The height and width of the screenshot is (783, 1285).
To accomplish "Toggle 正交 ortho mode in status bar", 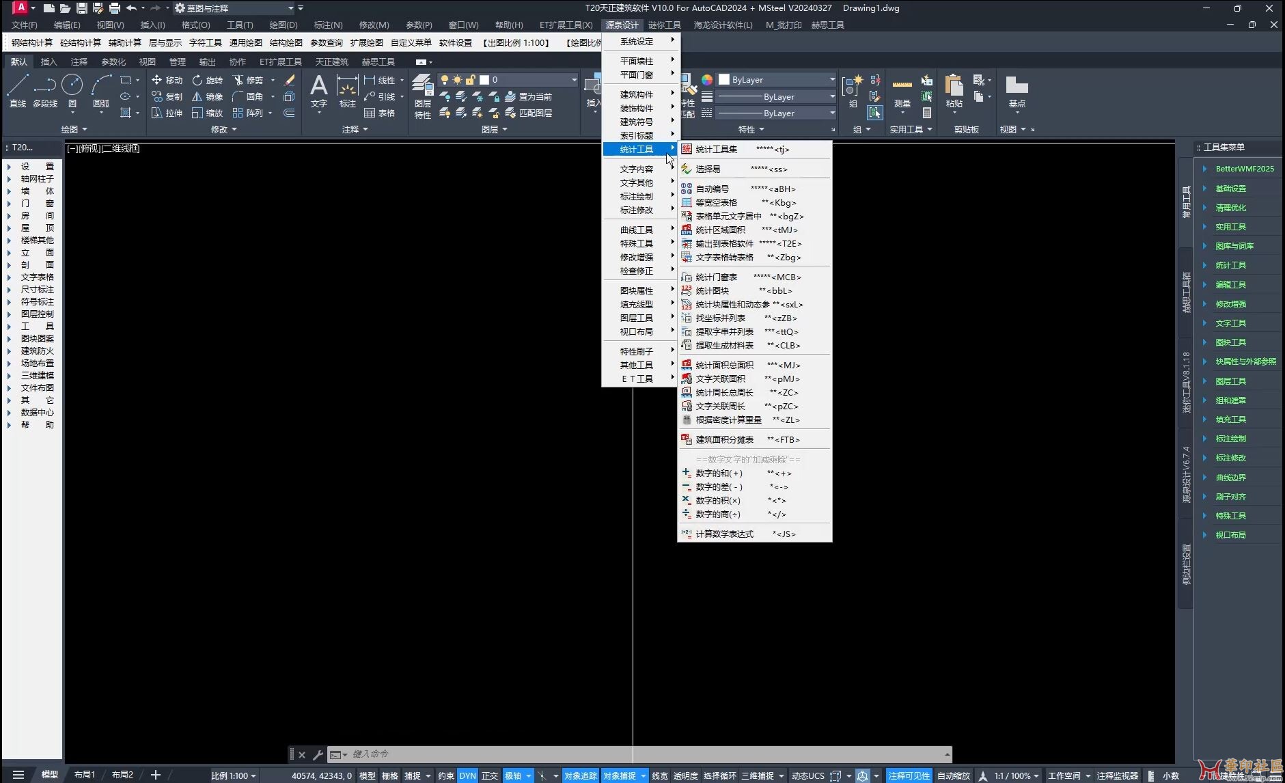I will point(490,775).
